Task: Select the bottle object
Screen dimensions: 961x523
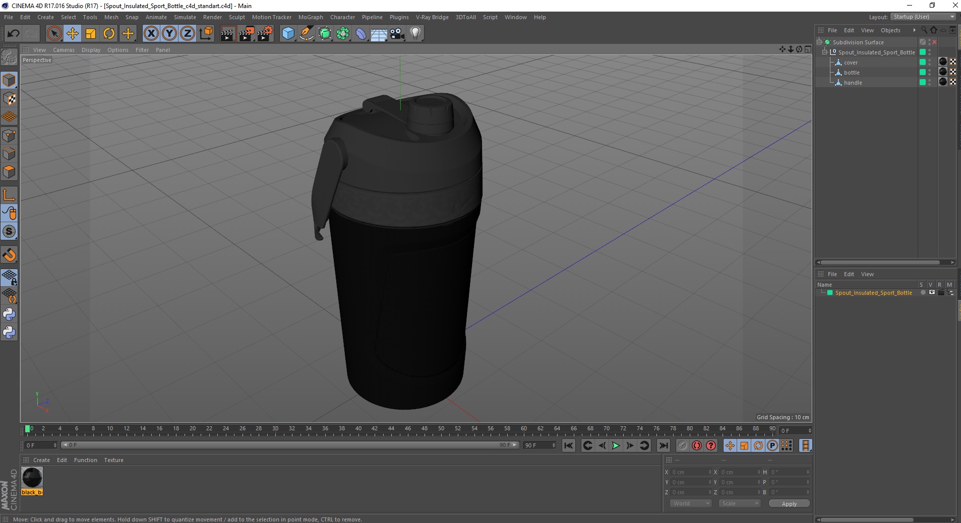Action: tap(852, 73)
